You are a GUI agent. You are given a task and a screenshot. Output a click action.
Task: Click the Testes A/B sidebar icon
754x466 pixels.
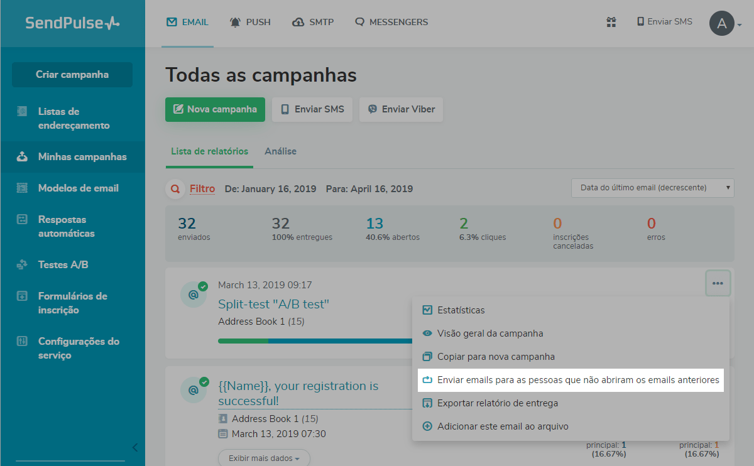click(x=22, y=265)
